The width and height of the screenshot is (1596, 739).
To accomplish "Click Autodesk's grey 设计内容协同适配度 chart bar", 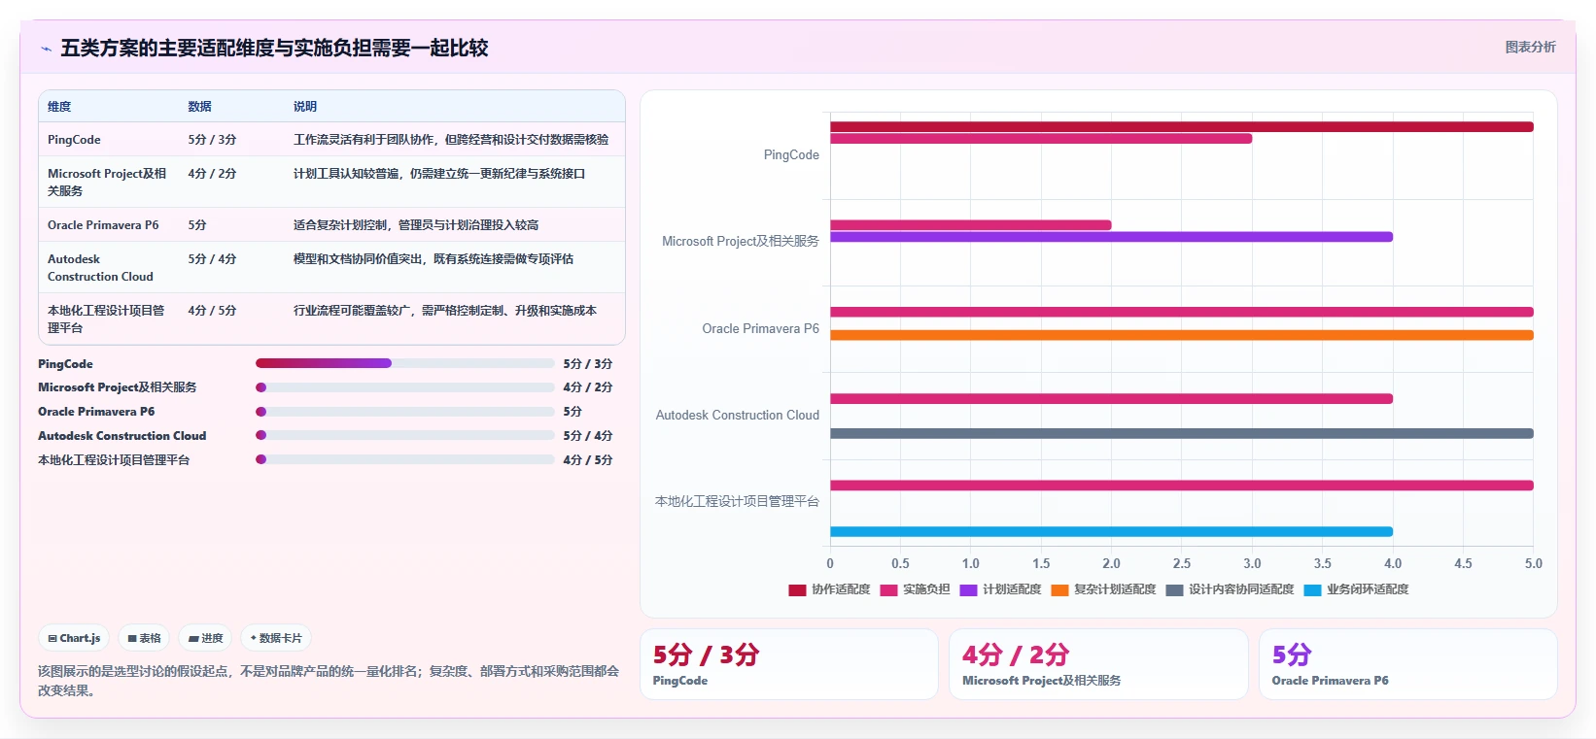I will [1182, 434].
